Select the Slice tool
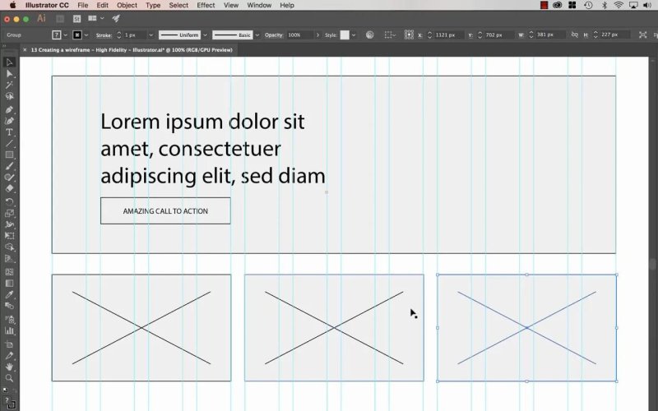This screenshot has width=658, height=411. [x=9, y=356]
